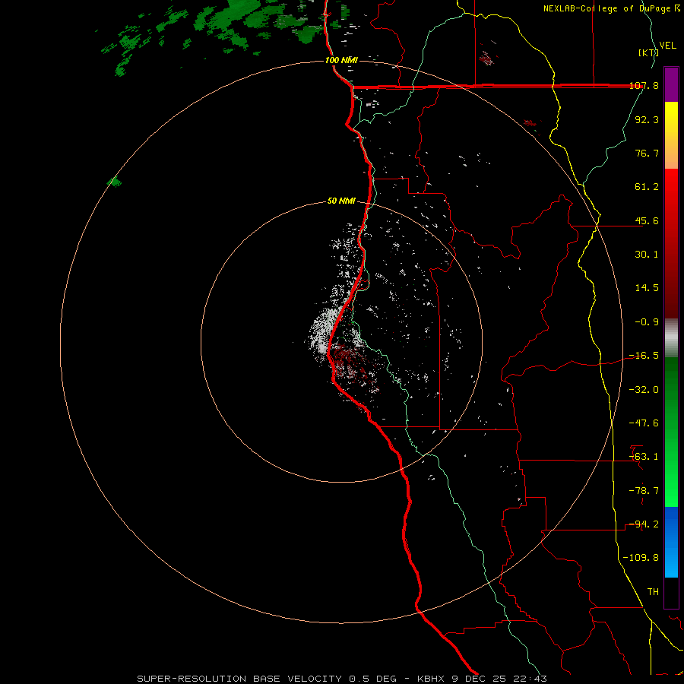Click the 14.5 velocity scale value
Screen dimensions: 684x684
pyautogui.click(x=647, y=288)
